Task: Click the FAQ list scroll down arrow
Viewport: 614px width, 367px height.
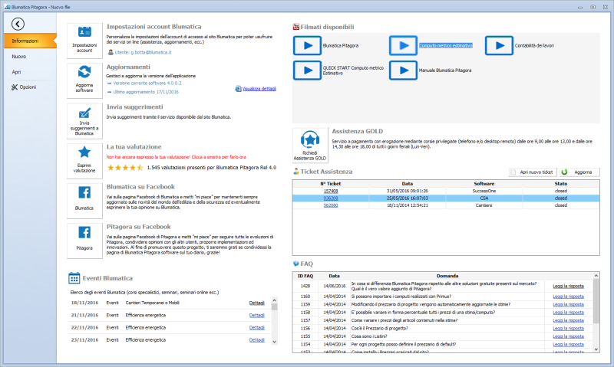Action: [596, 349]
